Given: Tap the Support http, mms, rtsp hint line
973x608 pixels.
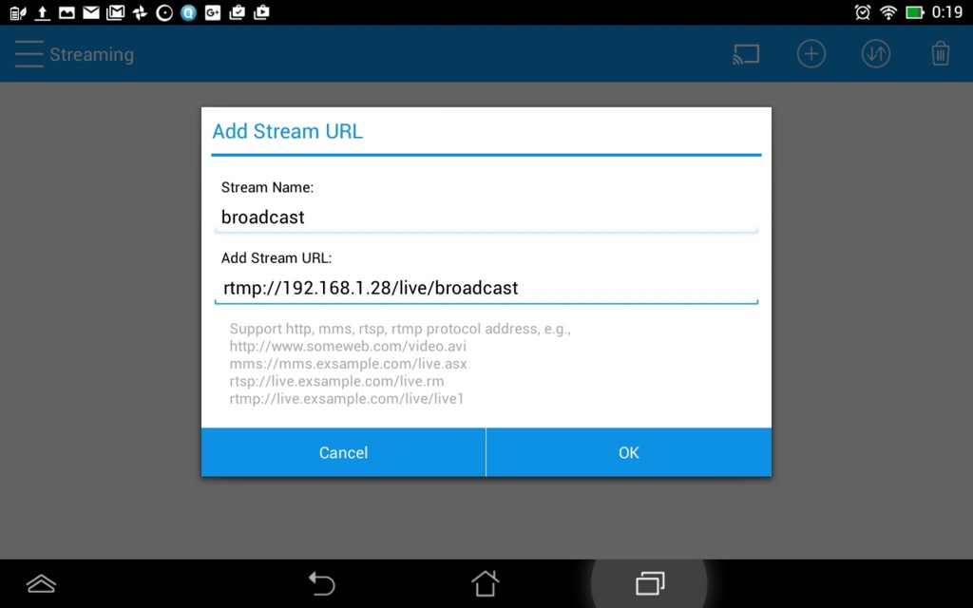Looking at the screenshot, I should pyautogui.click(x=400, y=329).
